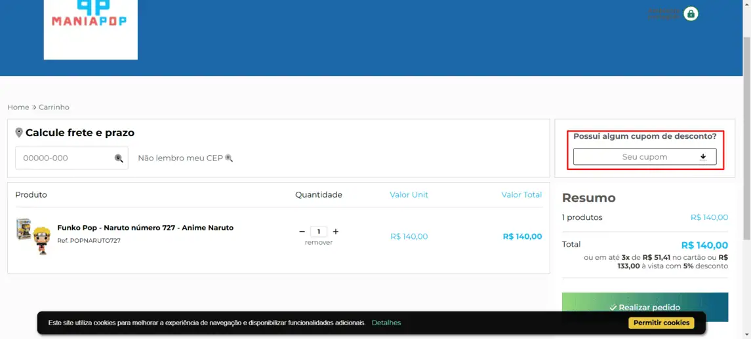Increase quantity with the plus button
The width and height of the screenshot is (751, 339).
[x=336, y=232]
